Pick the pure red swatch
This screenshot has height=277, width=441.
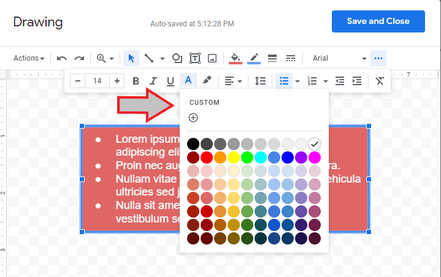tap(207, 157)
